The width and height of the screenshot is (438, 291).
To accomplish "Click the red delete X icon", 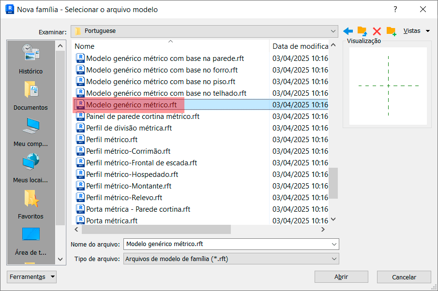I will (377, 31).
